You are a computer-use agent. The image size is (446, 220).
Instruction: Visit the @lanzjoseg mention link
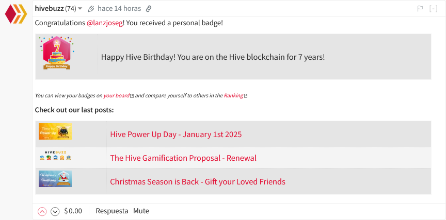click(x=105, y=23)
